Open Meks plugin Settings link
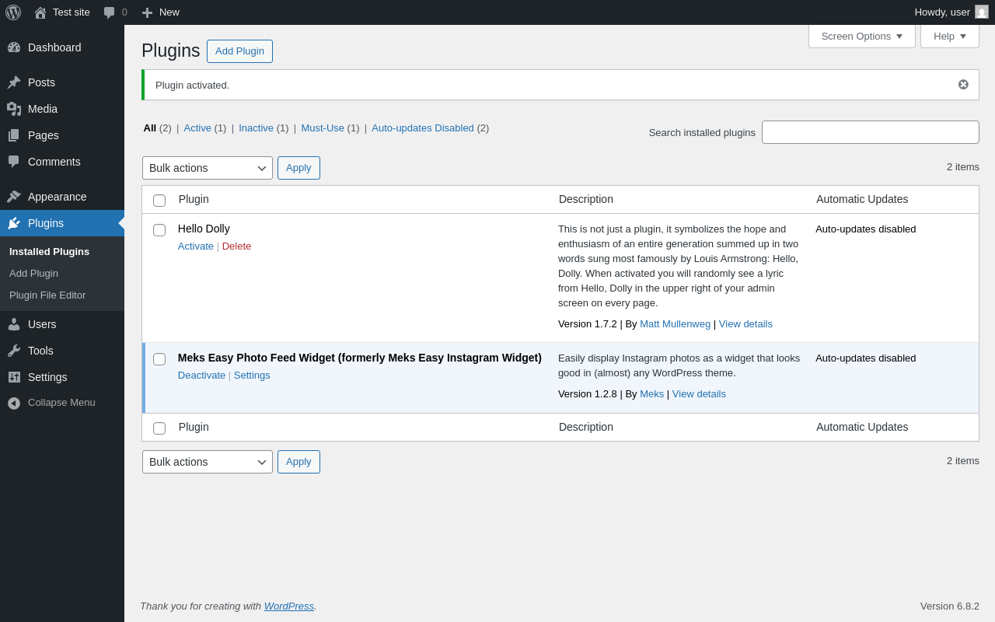The height and width of the screenshot is (622, 995). tap(252, 376)
